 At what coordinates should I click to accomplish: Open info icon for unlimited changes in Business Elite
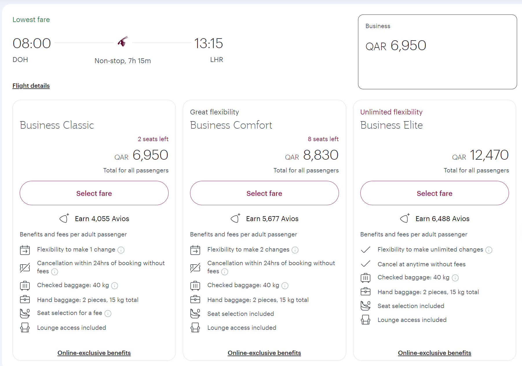(x=489, y=250)
